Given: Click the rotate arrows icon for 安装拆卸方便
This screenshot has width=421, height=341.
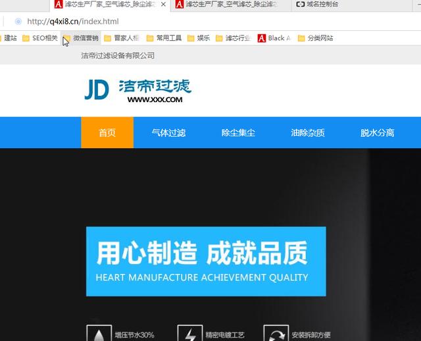Looking at the screenshot, I should [x=276, y=334].
